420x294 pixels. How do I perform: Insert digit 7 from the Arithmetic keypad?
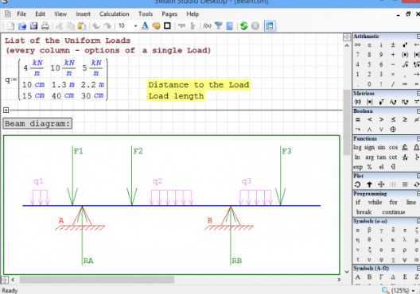[358, 55]
